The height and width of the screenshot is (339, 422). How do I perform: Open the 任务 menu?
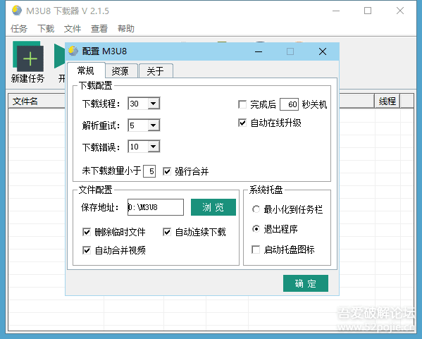(x=19, y=28)
